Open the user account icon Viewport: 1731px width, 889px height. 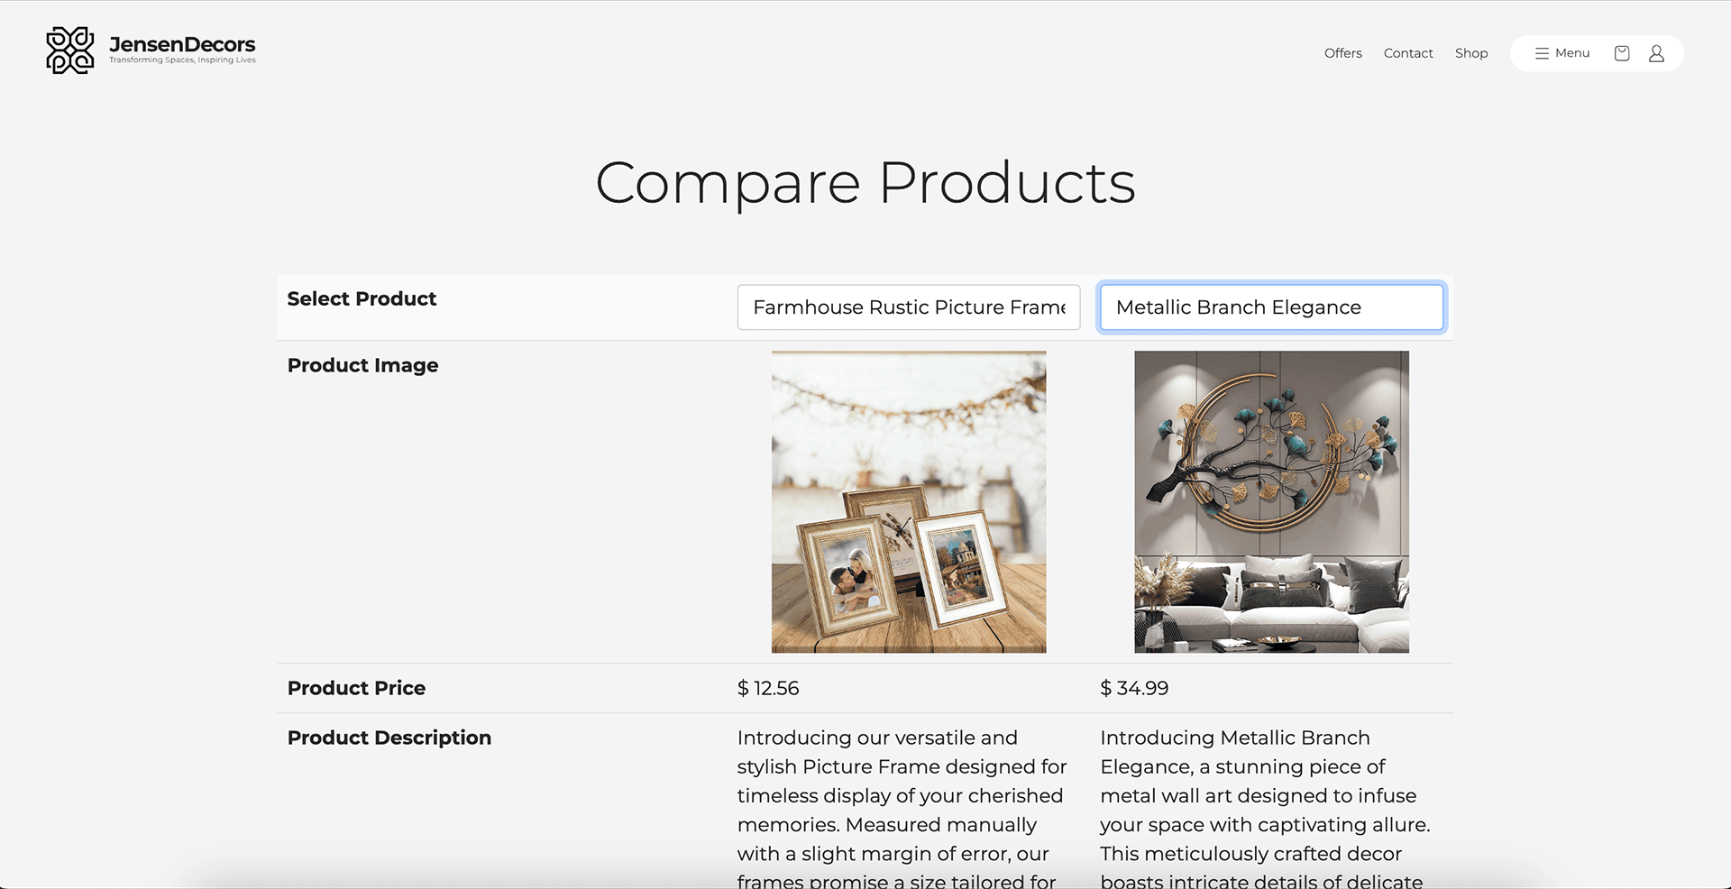pyautogui.click(x=1656, y=53)
